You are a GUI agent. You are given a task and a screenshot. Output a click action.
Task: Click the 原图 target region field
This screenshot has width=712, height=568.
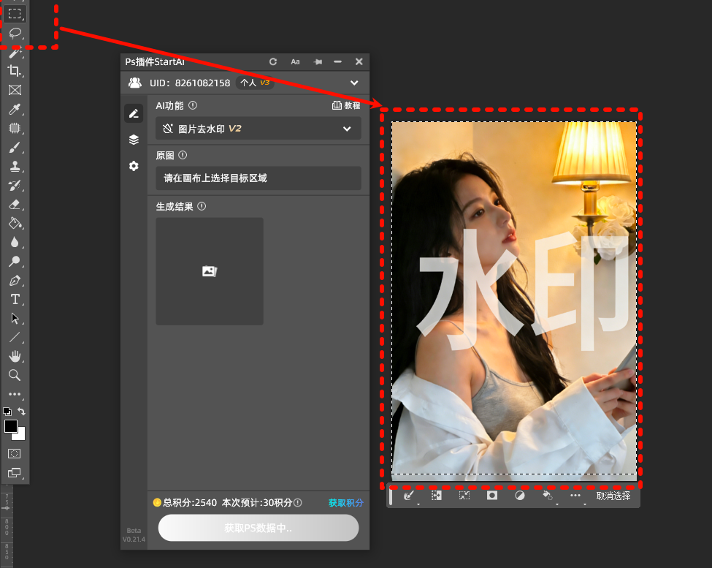click(x=259, y=178)
